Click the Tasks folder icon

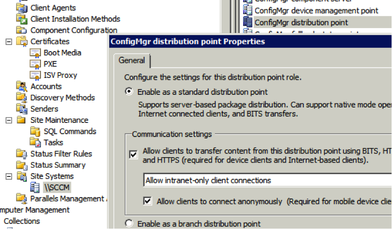pos(35,142)
